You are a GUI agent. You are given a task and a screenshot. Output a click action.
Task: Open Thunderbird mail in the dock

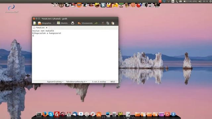75,114
